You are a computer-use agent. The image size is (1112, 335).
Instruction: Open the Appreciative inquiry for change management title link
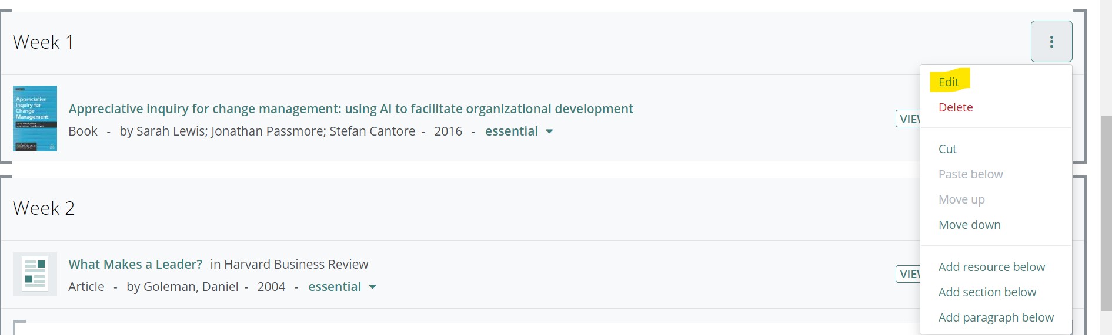pyautogui.click(x=350, y=109)
